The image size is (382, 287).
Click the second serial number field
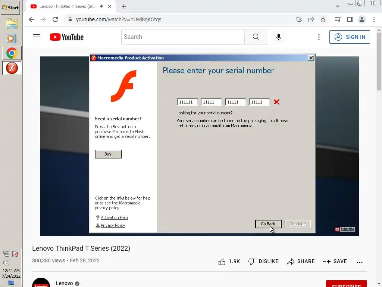(x=211, y=102)
